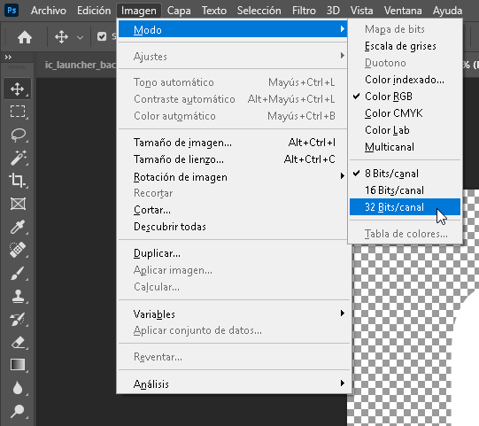
Task: Select Color CMYK mode
Action: (405, 113)
